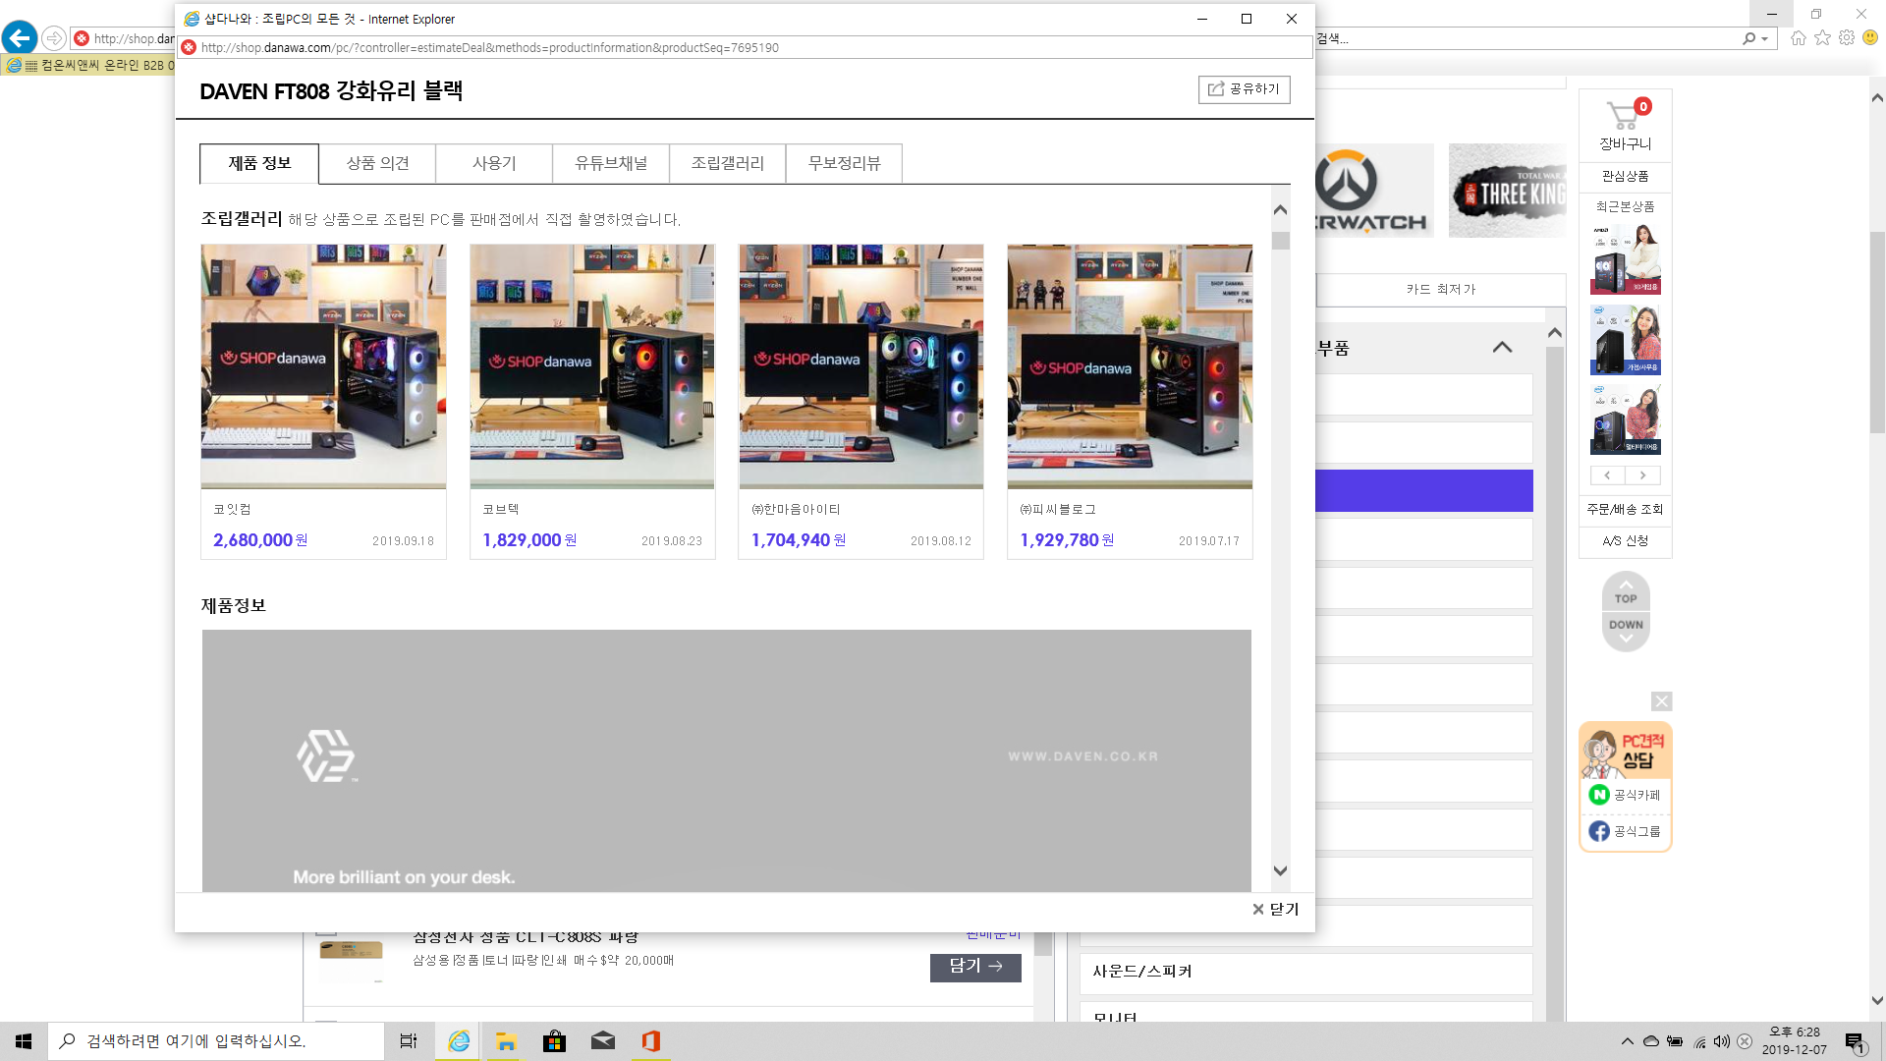Close the PC견적 상담 floating banner
This screenshot has height=1061, width=1886.
coord(1661,701)
